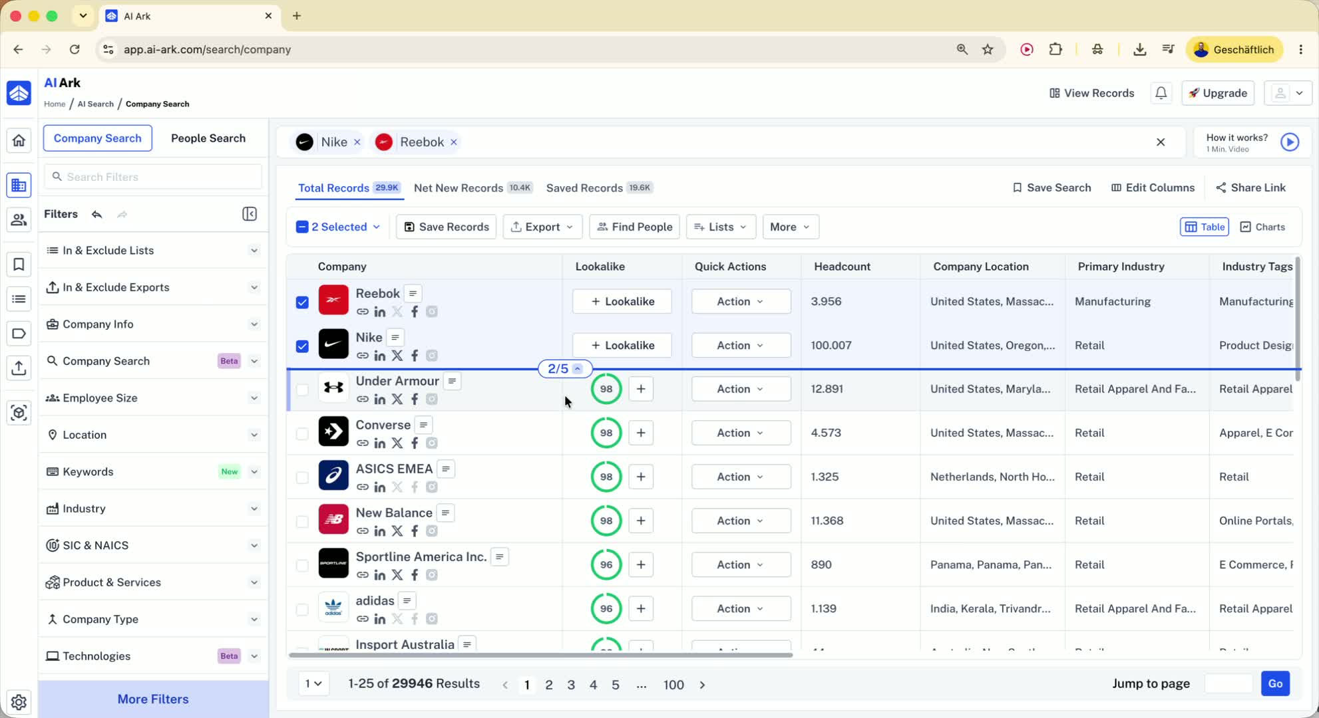
Task: Open the Chrome downloads icon
Action: (1139, 49)
